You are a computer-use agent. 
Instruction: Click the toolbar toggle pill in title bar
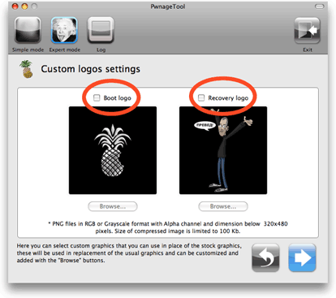click(x=320, y=6)
